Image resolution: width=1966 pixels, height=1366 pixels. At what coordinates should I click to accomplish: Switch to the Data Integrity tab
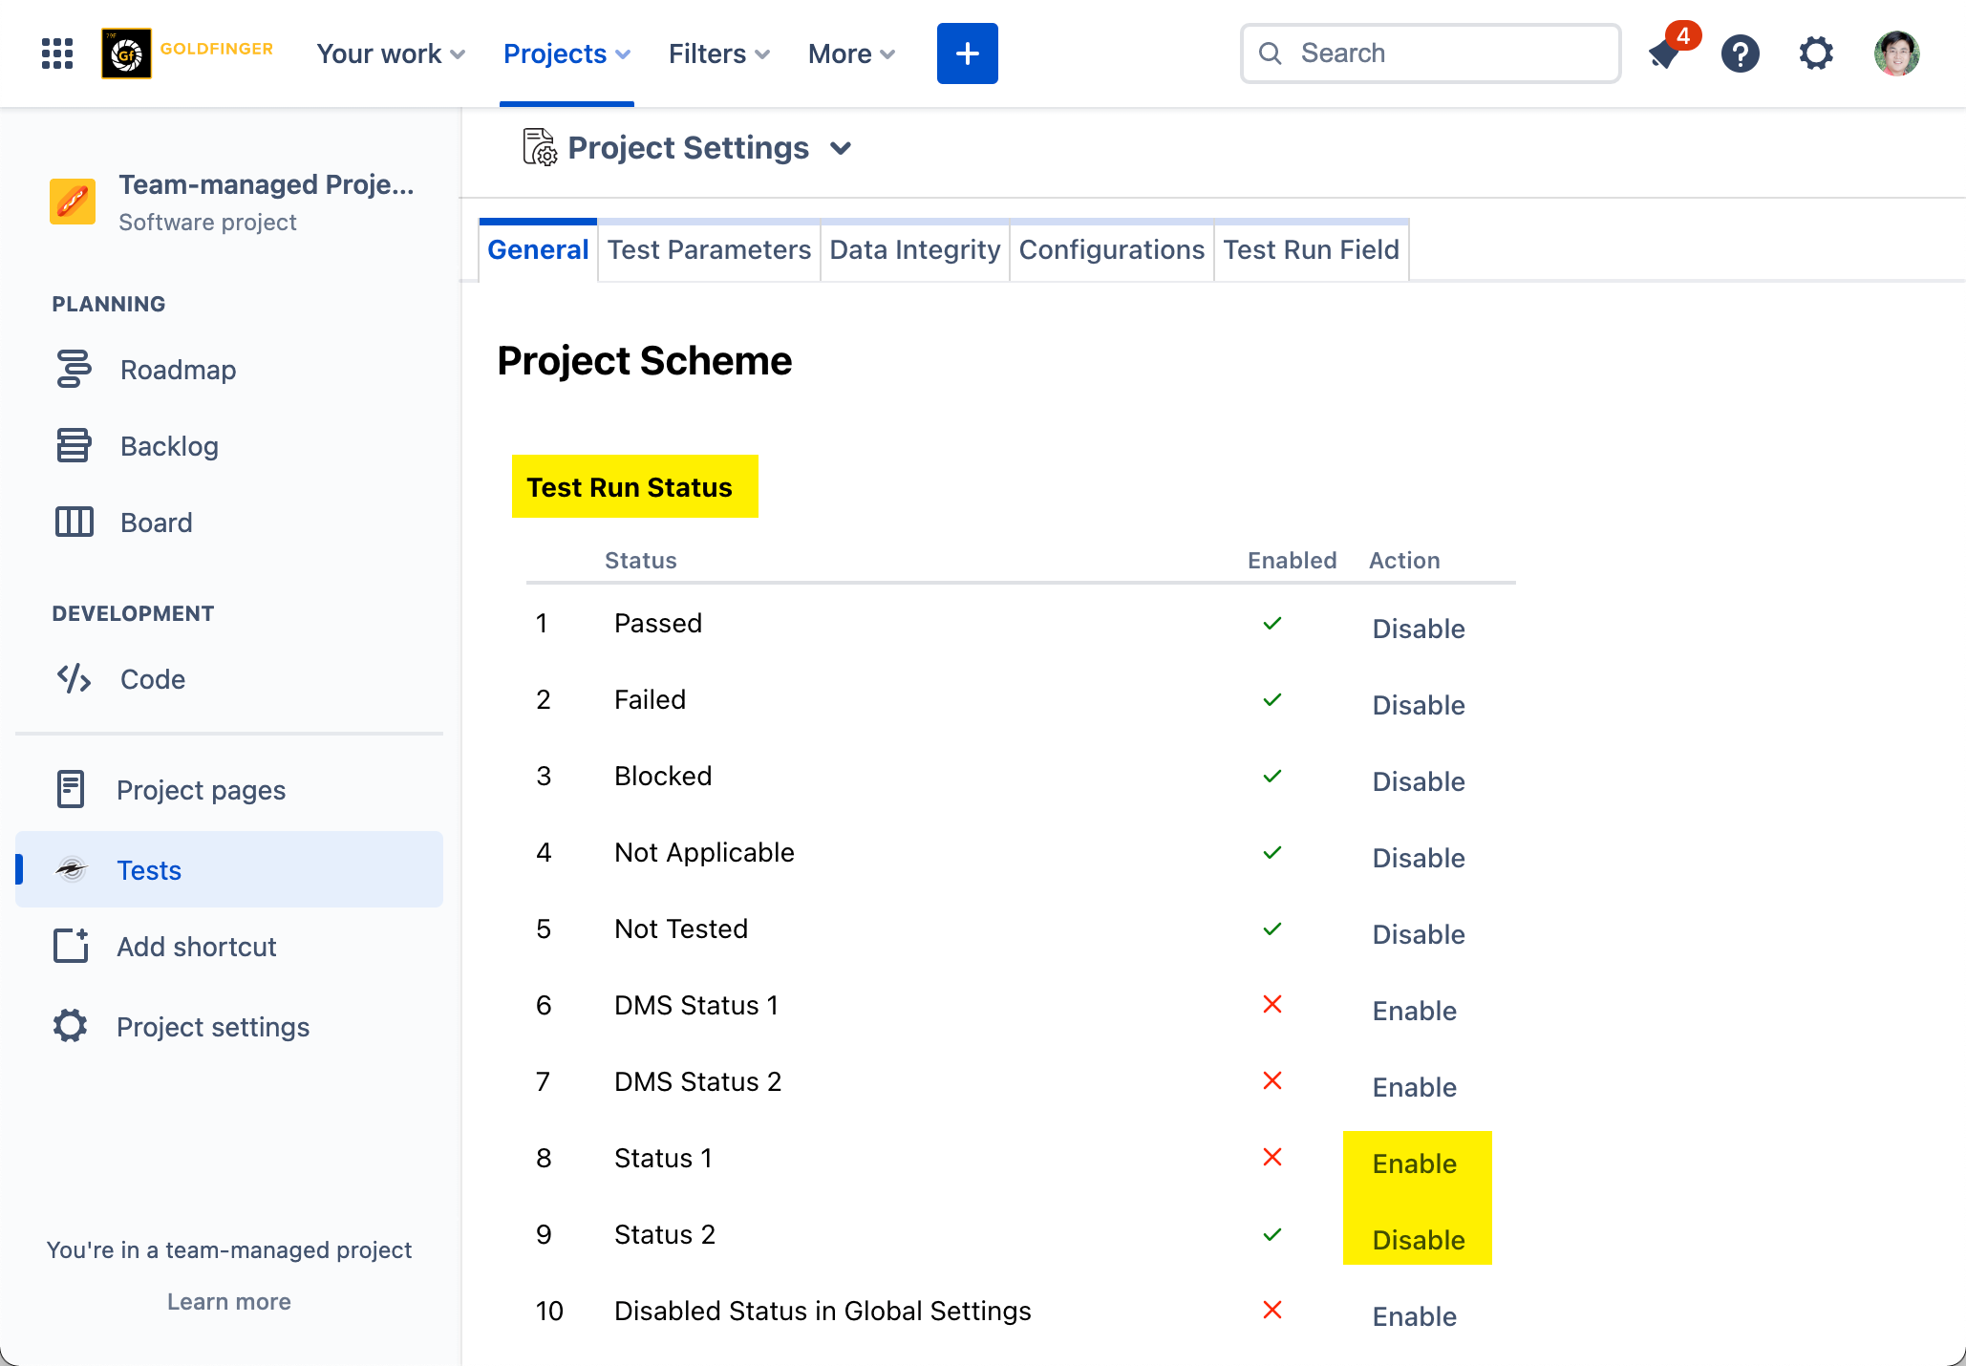click(914, 250)
